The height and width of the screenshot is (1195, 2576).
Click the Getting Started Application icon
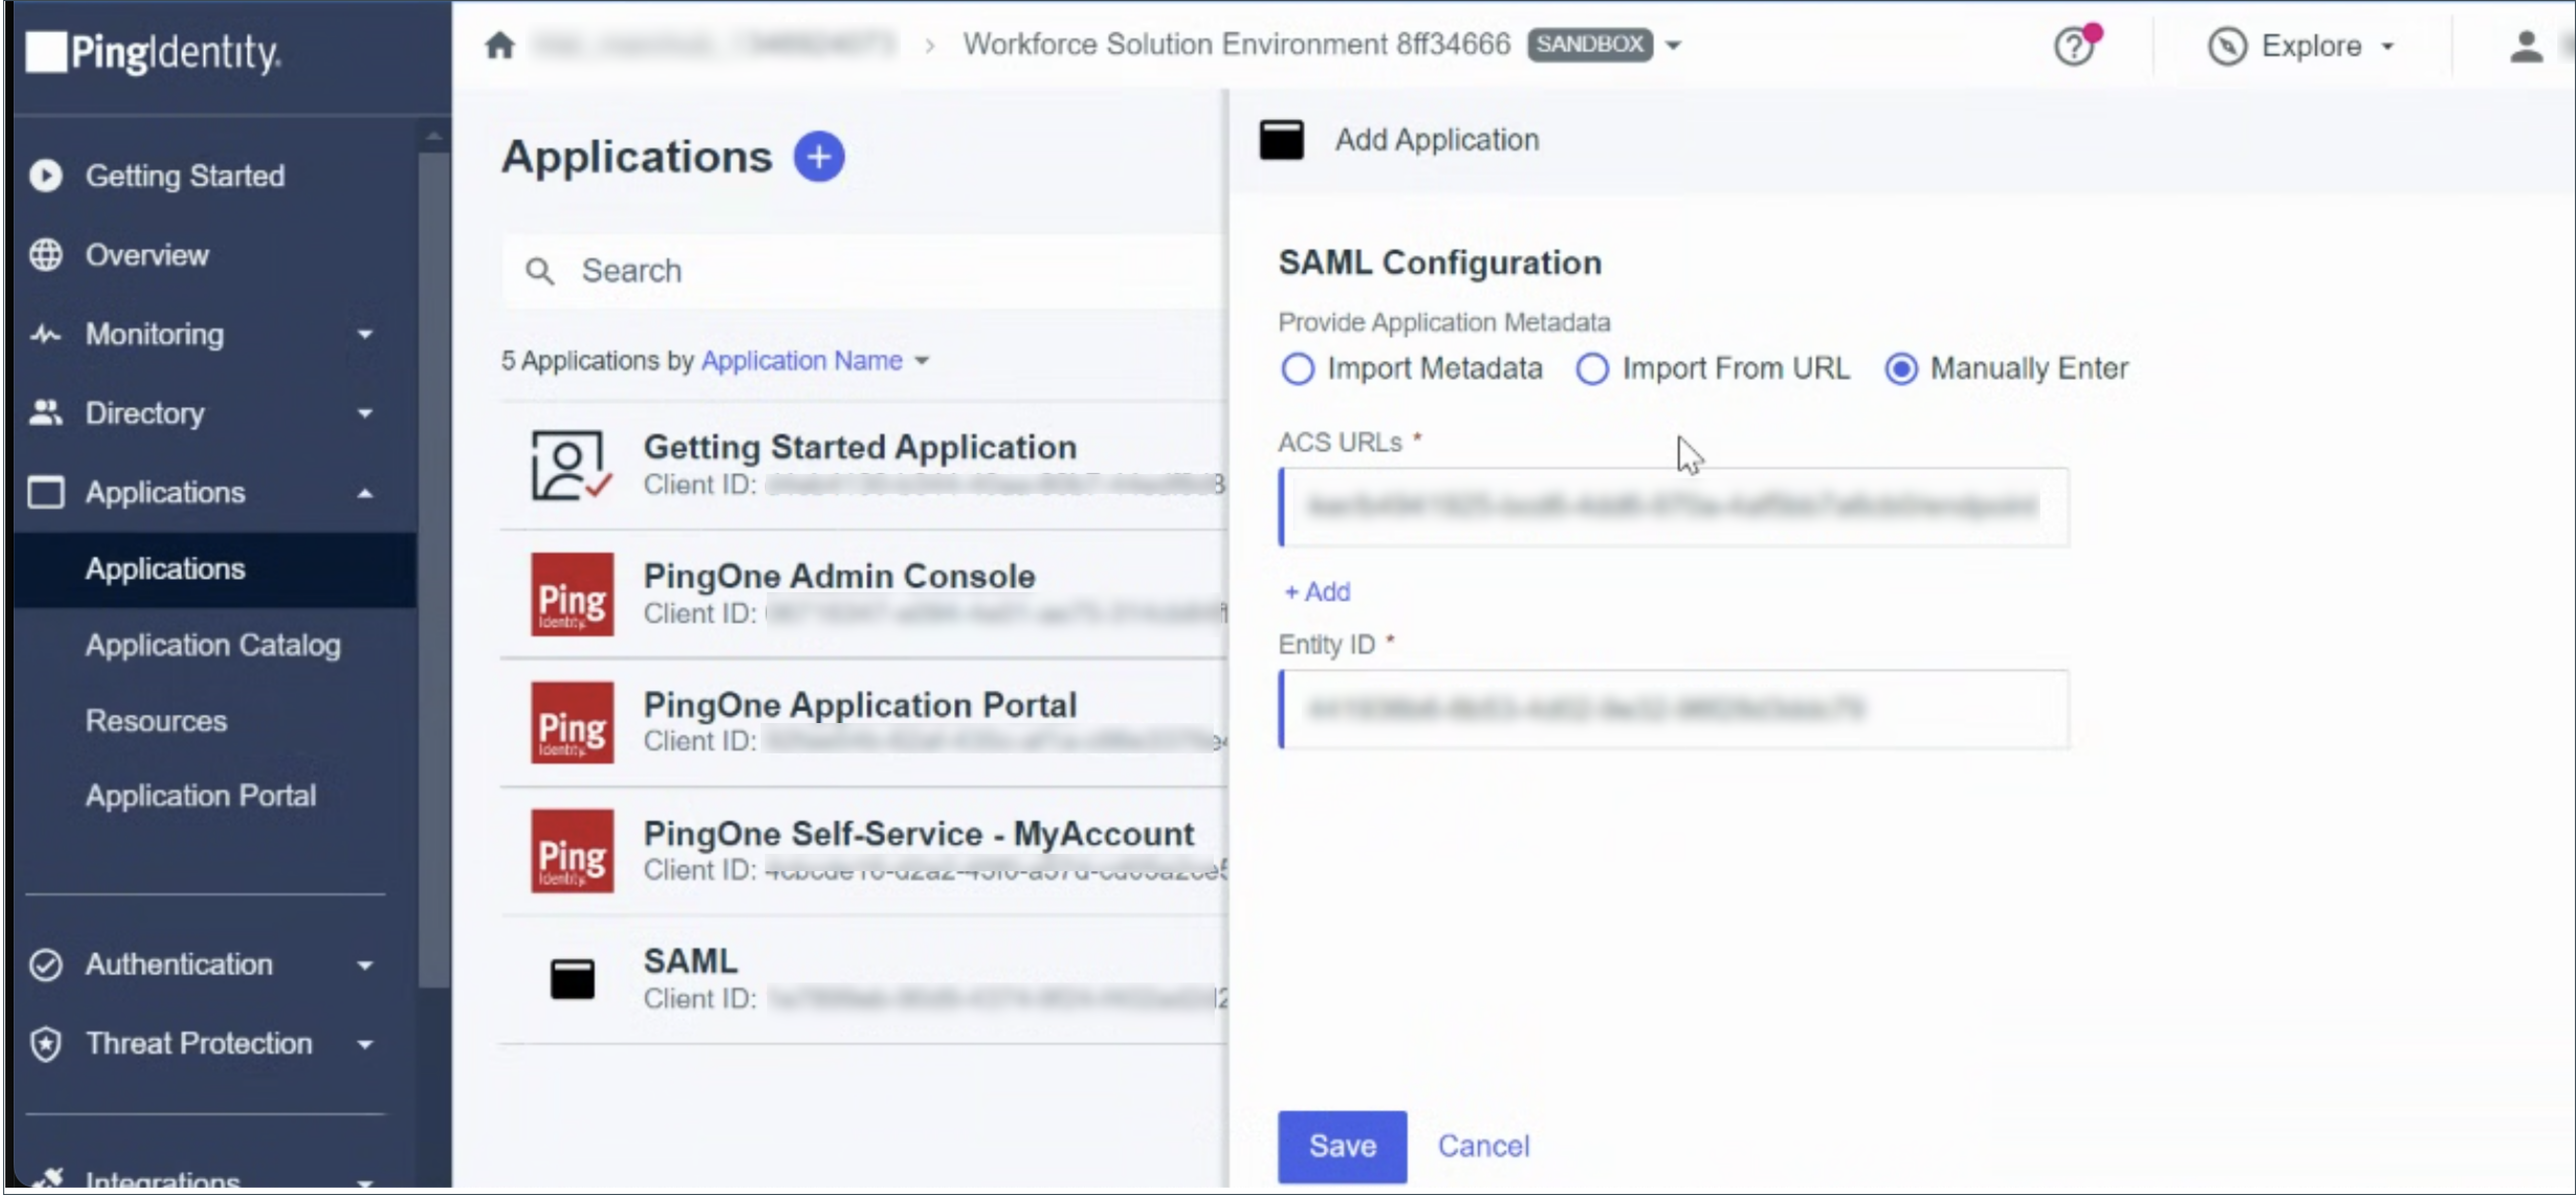pyautogui.click(x=570, y=465)
